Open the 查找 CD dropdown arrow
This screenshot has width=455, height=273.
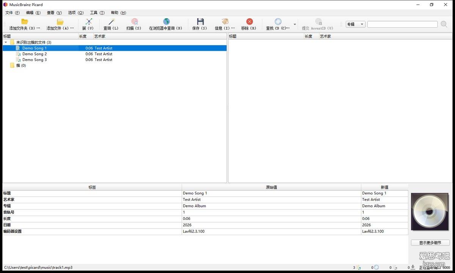click(x=295, y=24)
